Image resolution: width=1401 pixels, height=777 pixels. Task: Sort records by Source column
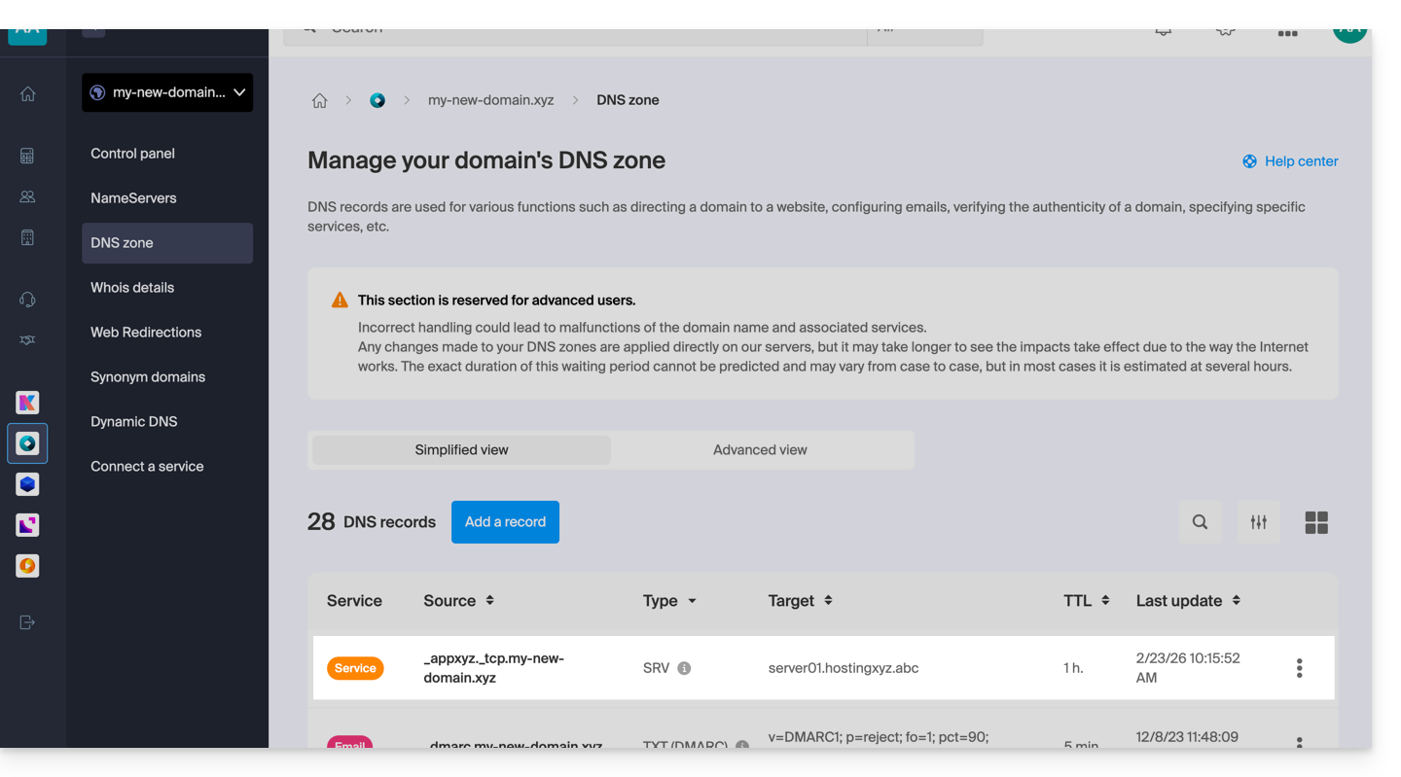[x=489, y=601]
